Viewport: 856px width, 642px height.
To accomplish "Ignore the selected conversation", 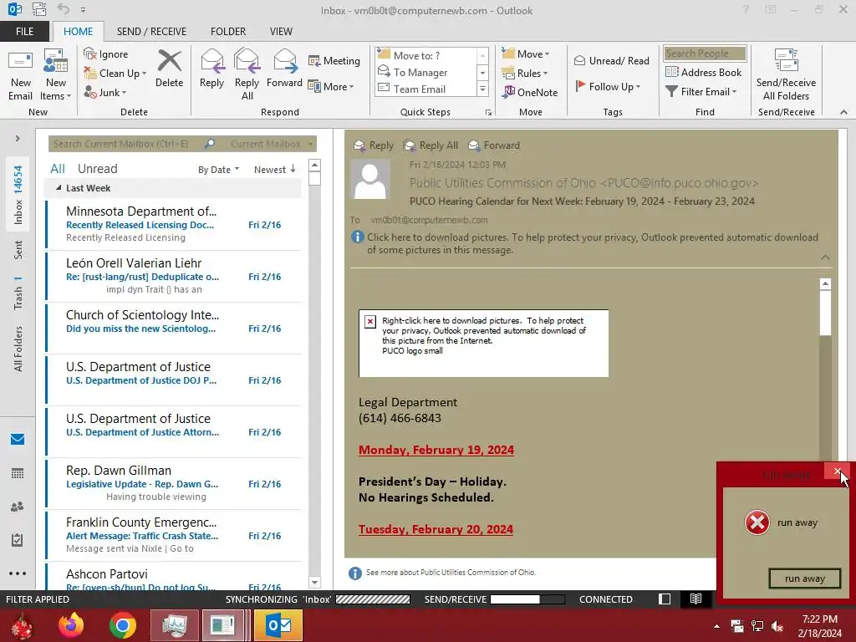I will pyautogui.click(x=106, y=54).
